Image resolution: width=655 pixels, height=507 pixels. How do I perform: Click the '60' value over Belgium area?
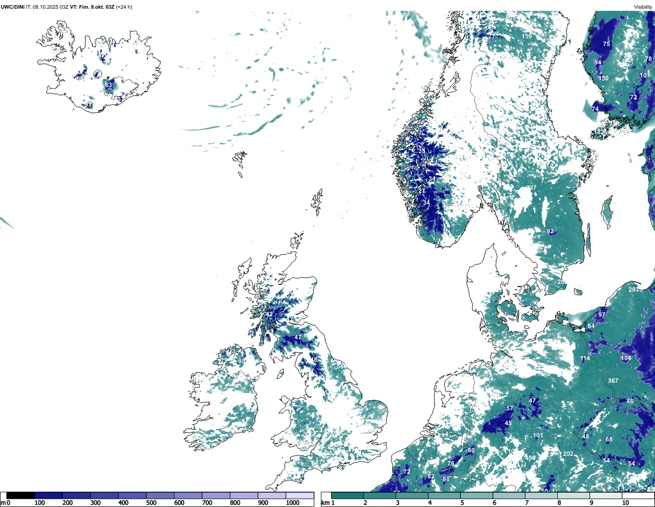pyautogui.click(x=471, y=450)
